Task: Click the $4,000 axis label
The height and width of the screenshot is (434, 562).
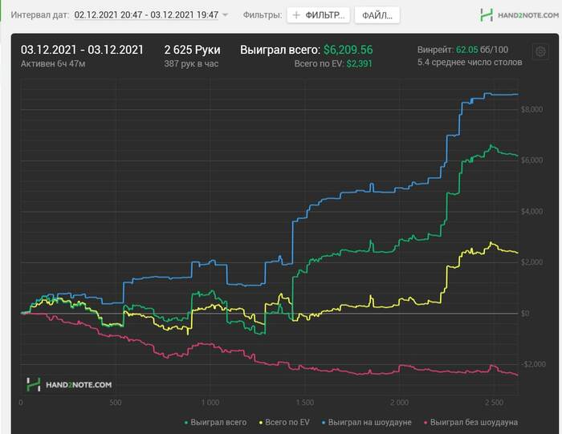Action: [531, 211]
